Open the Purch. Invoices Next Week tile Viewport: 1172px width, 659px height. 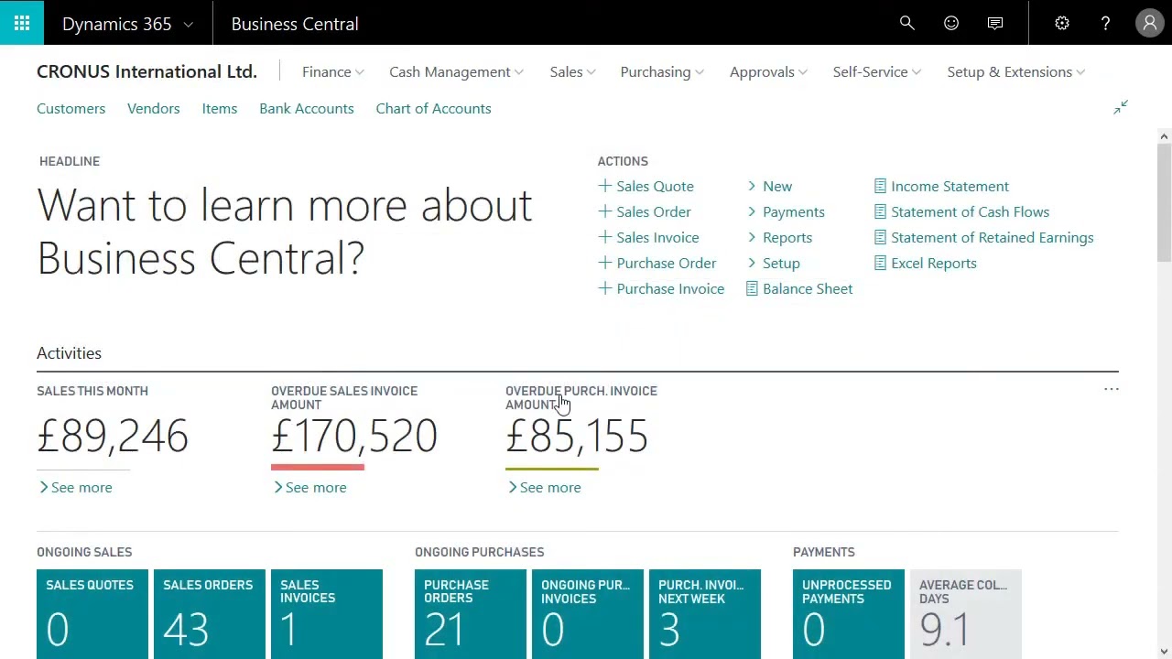click(x=705, y=614)
